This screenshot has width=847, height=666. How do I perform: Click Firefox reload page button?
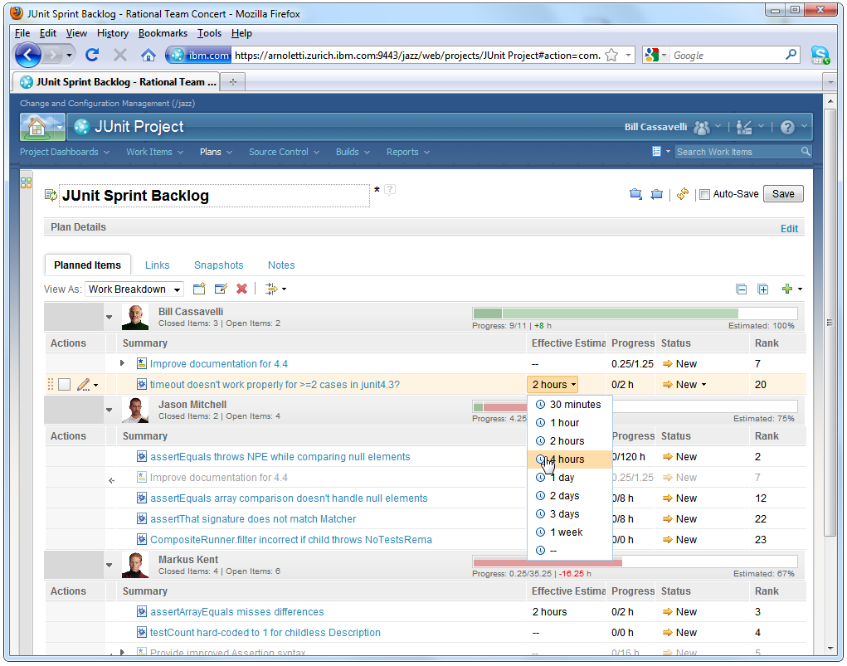coord(92,55)
